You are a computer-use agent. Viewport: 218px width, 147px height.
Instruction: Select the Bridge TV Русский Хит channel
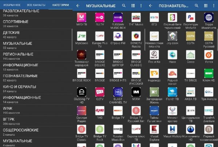point(136,111)
